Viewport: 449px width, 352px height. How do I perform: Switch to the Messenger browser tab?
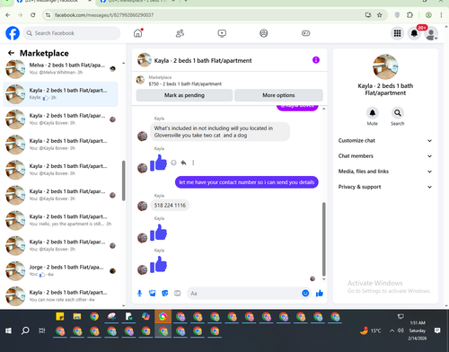tap(54, 2)
